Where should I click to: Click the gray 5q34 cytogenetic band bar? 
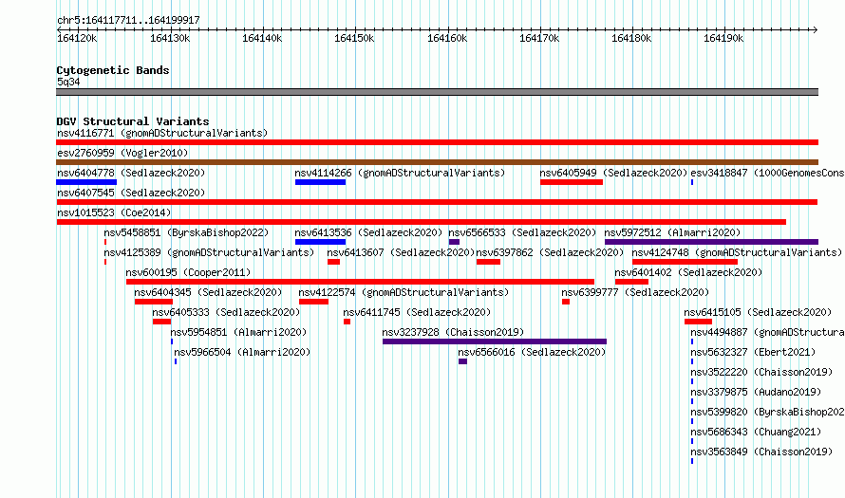[437, 92]
